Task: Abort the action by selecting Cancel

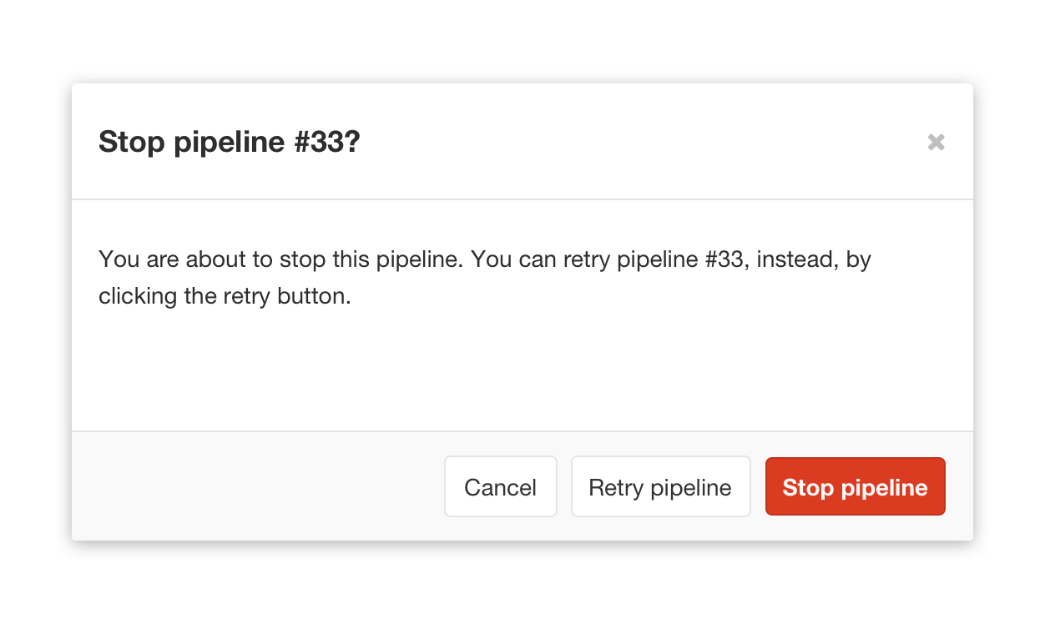Action: click(500, 487)
